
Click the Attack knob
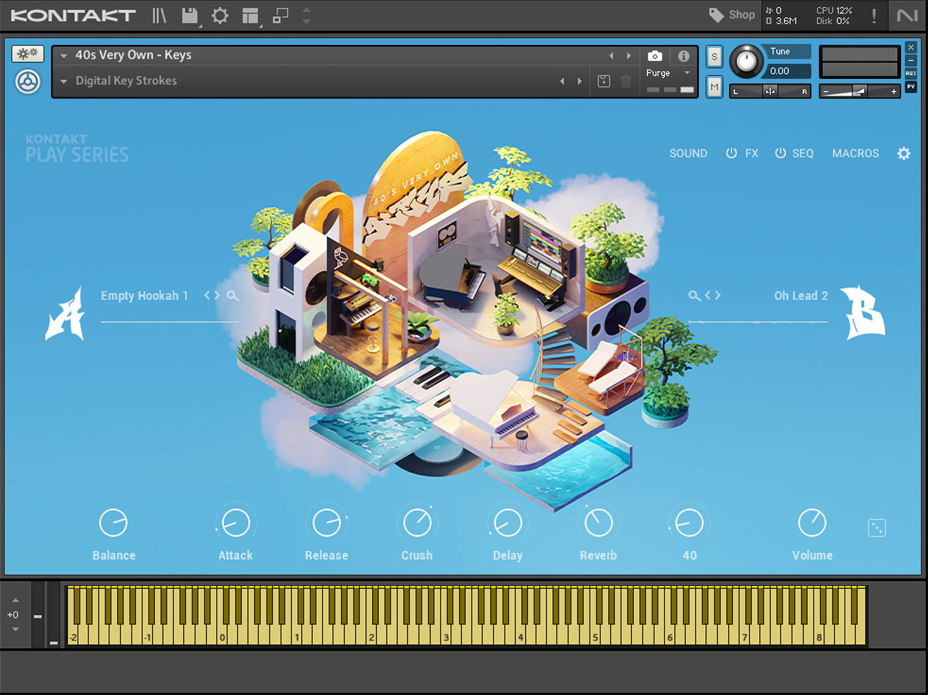[x=235, y=523]
